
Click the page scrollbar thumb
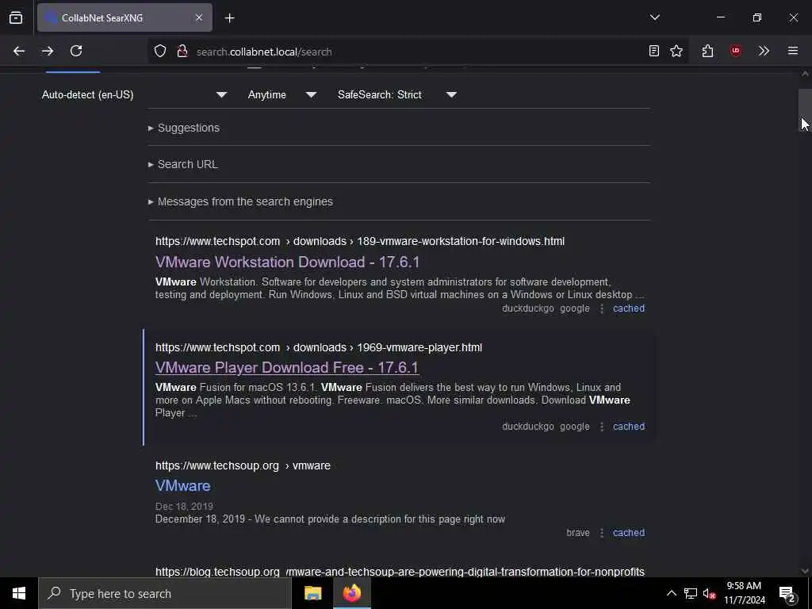tap(805, 109)
